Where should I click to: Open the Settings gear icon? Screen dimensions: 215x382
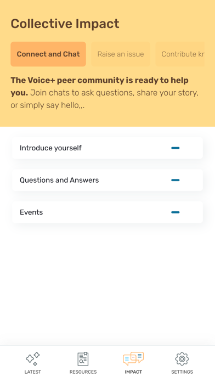182,358
